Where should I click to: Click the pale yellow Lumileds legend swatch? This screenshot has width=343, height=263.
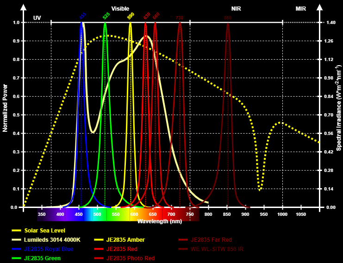coord(16,240)
